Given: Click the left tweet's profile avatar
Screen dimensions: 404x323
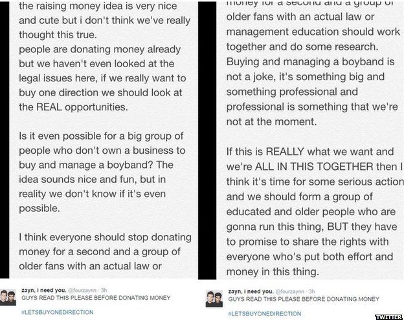Looking at the screenshot, I should tap(8, 297).
